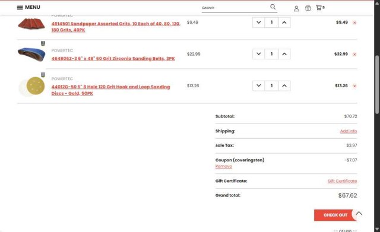Click the Grand total $67.62 value
Image resolution: width=380 pixels, height=232 pixels.
click(347, 195)
